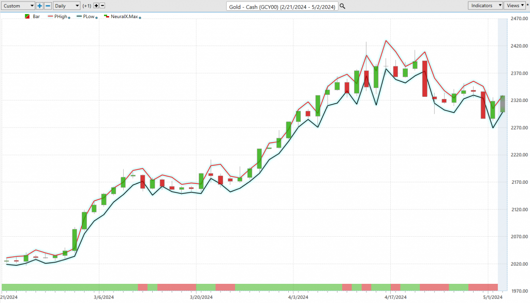This screenshot has width=530, height=303.
Task: Click the Bar legend label text
Action: click(36, 16)
